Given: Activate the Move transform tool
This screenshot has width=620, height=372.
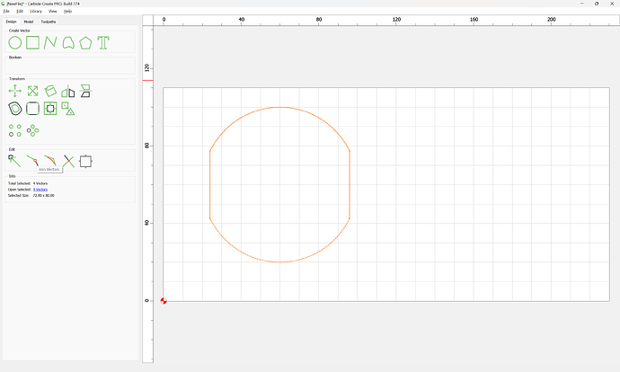Looking at the screenshot, I should click(x=15, y=91).
